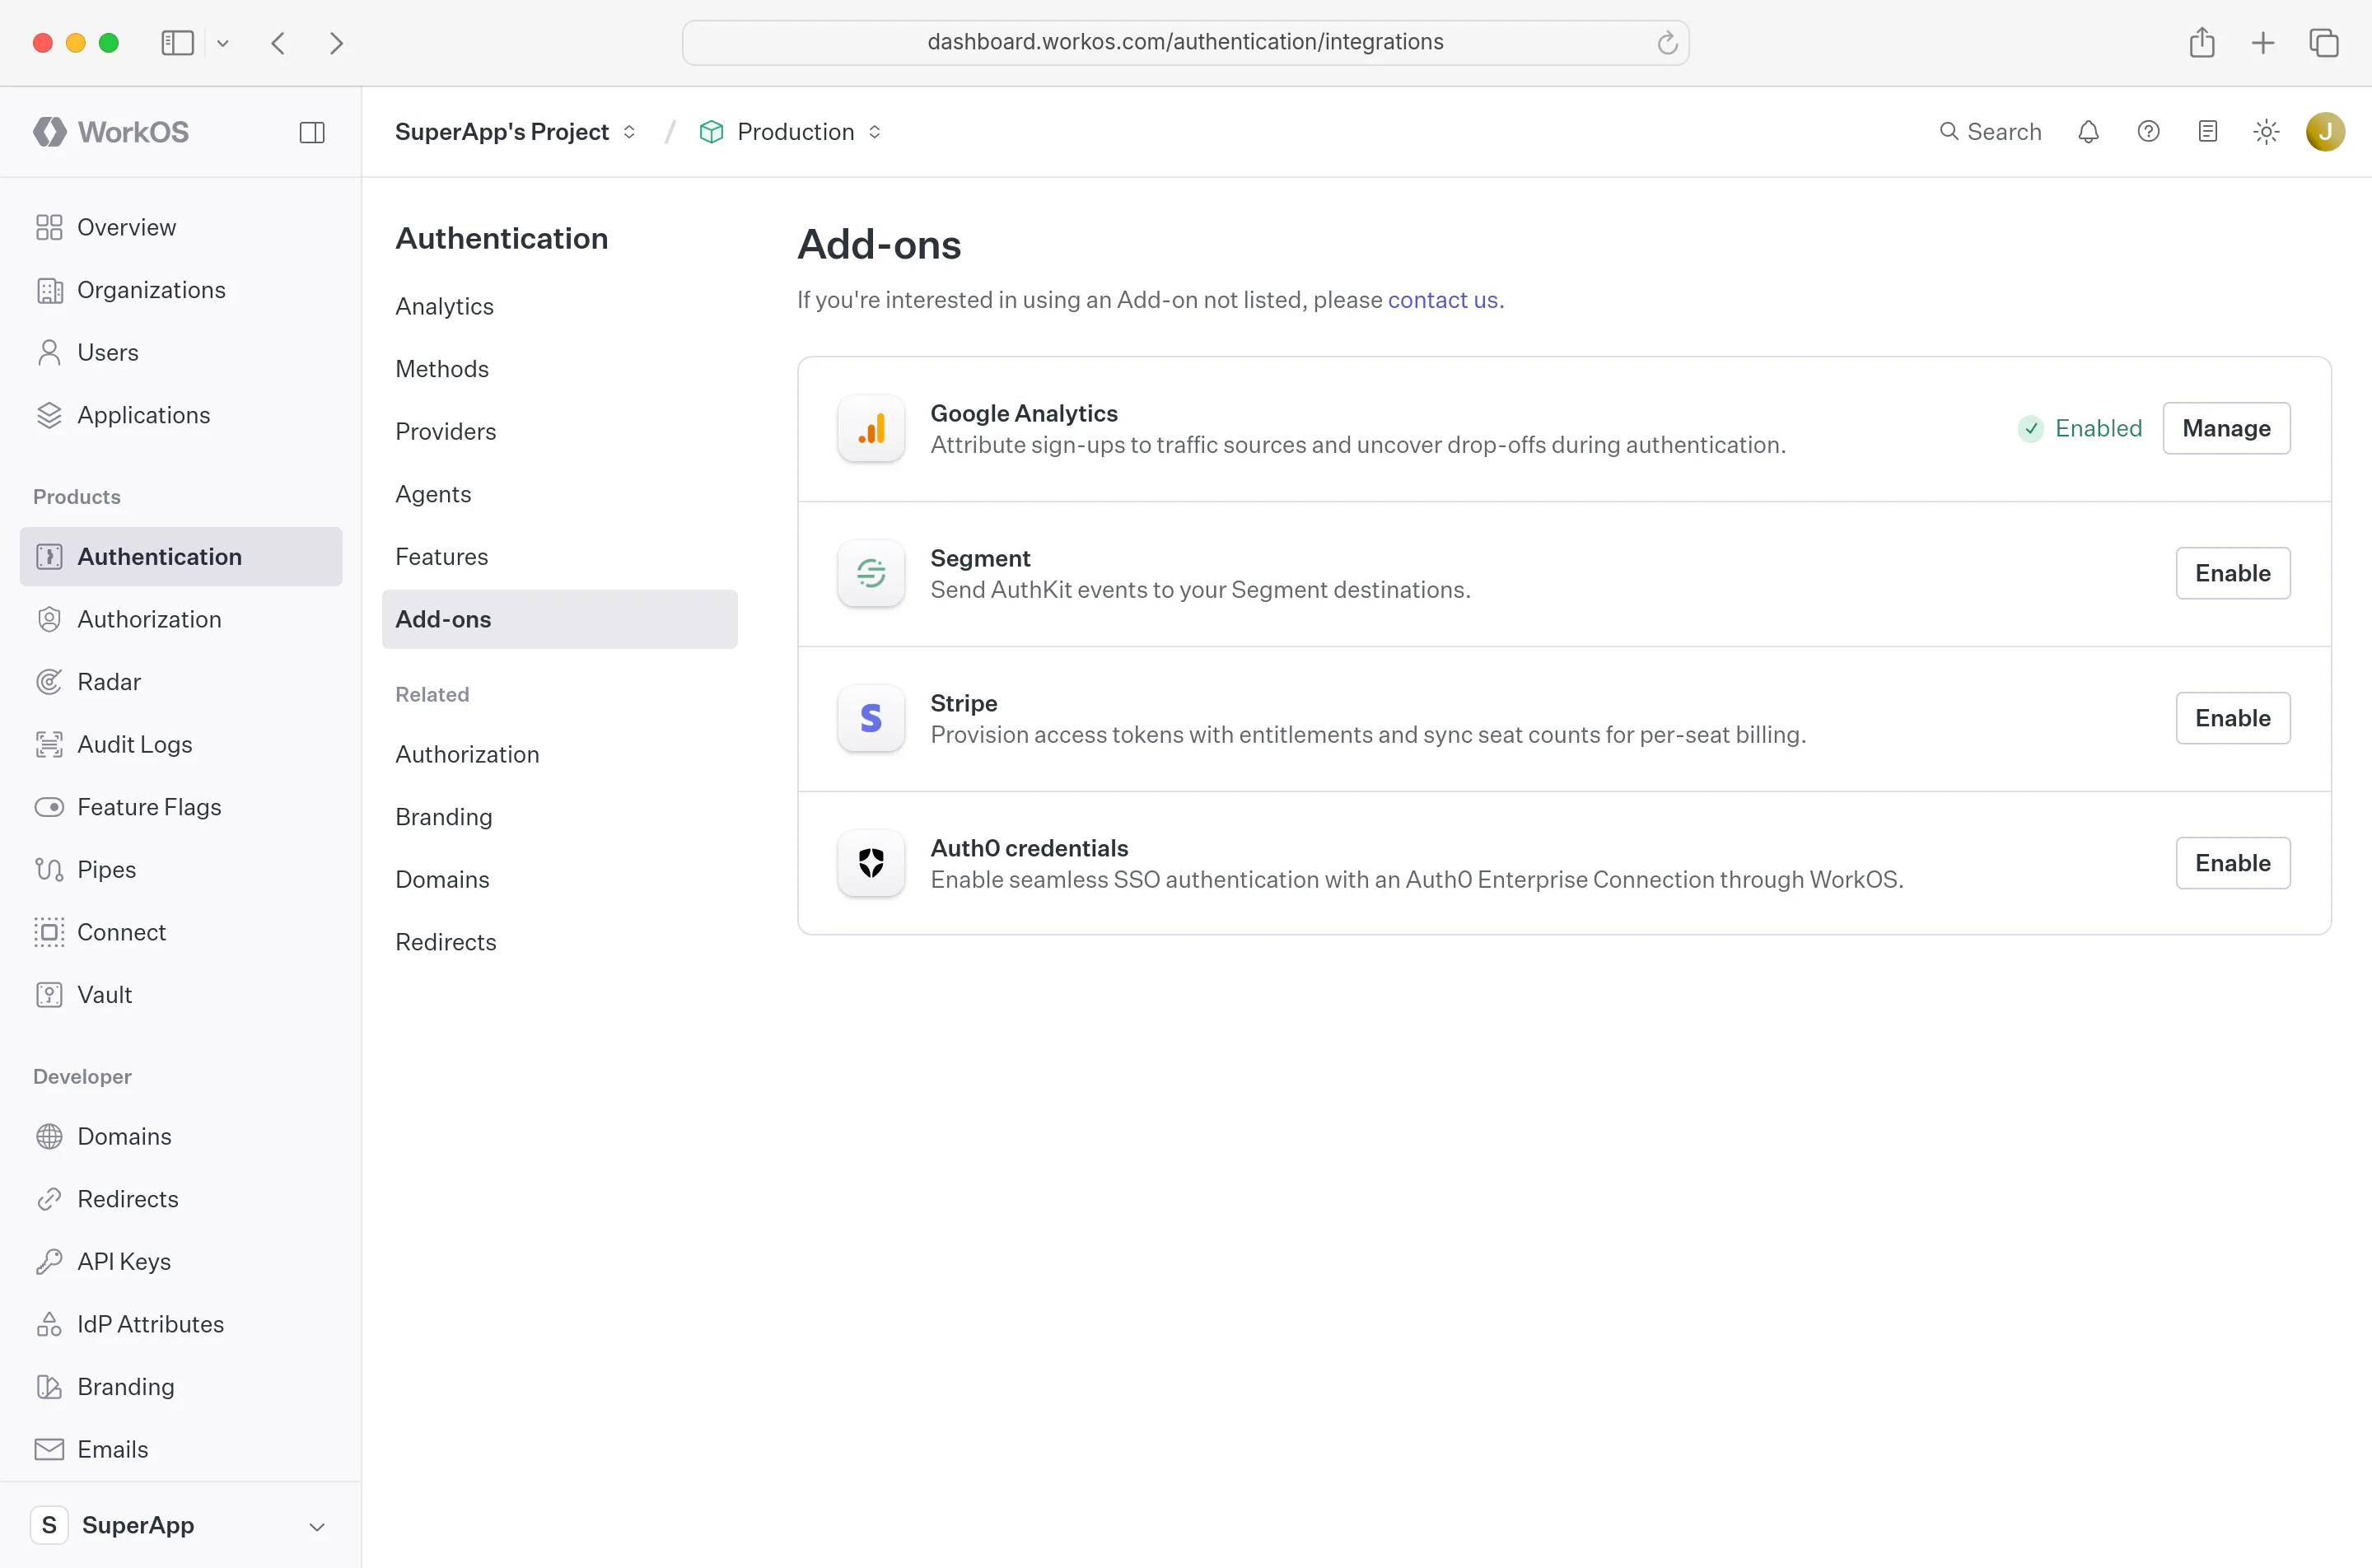
Task: Click the Google Analytics add-on icon
Action: (871, 428)
